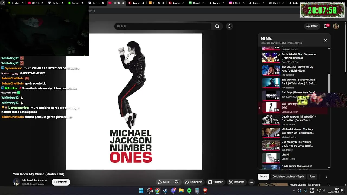
Task: Click You Rock My World (Radio Edit) title
Action: pos(38,174)
